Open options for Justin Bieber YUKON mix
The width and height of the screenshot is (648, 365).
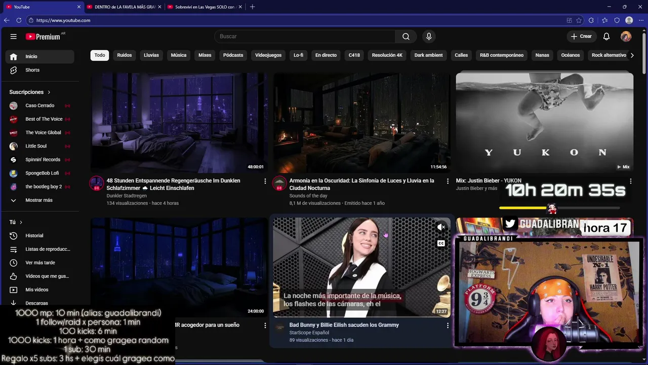[630, 181]
